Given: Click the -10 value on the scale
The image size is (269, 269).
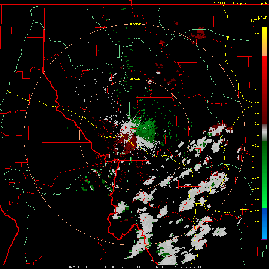Looking at the screenshot, I should (256, 146).
